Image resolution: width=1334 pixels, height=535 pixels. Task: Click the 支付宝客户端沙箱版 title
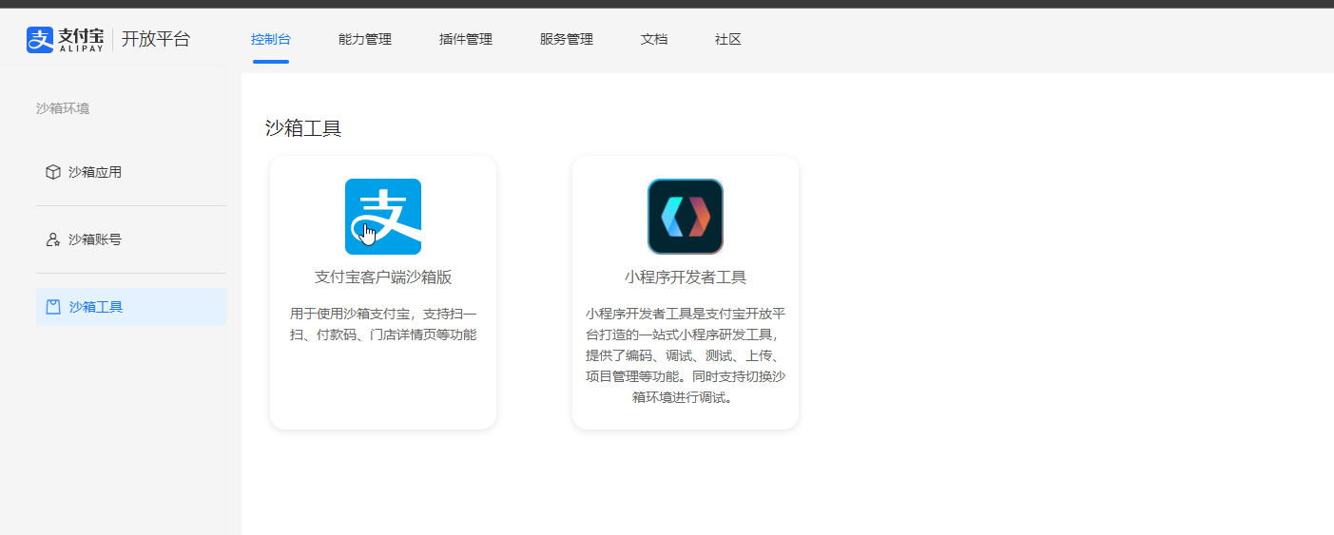383,277
